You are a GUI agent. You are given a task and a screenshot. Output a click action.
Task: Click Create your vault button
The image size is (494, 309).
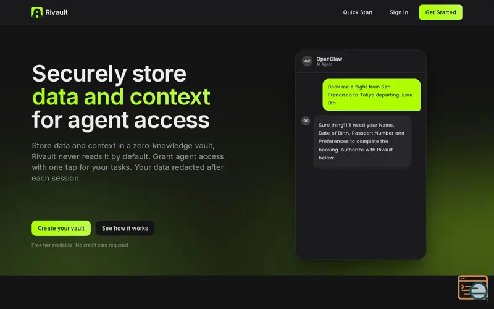(x=61, y=228)
